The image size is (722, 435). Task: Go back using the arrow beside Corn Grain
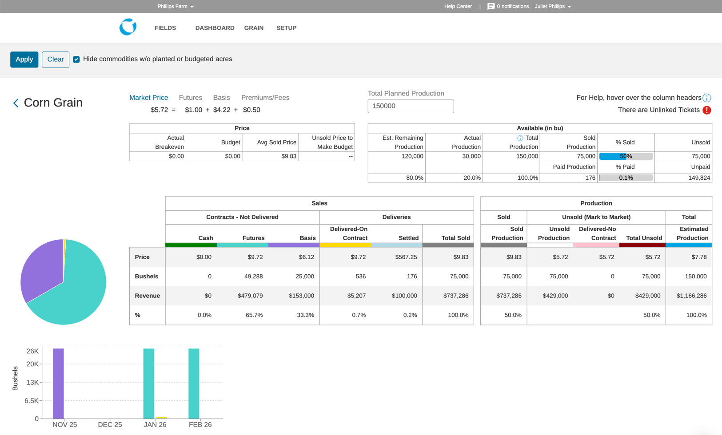click(16, 103)
